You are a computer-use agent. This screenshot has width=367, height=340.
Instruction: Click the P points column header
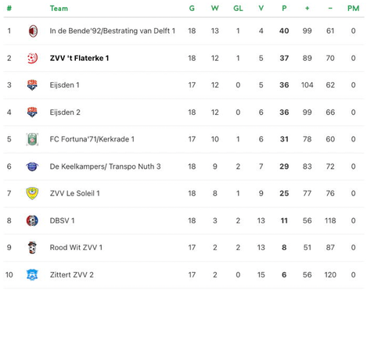point(284,9)
